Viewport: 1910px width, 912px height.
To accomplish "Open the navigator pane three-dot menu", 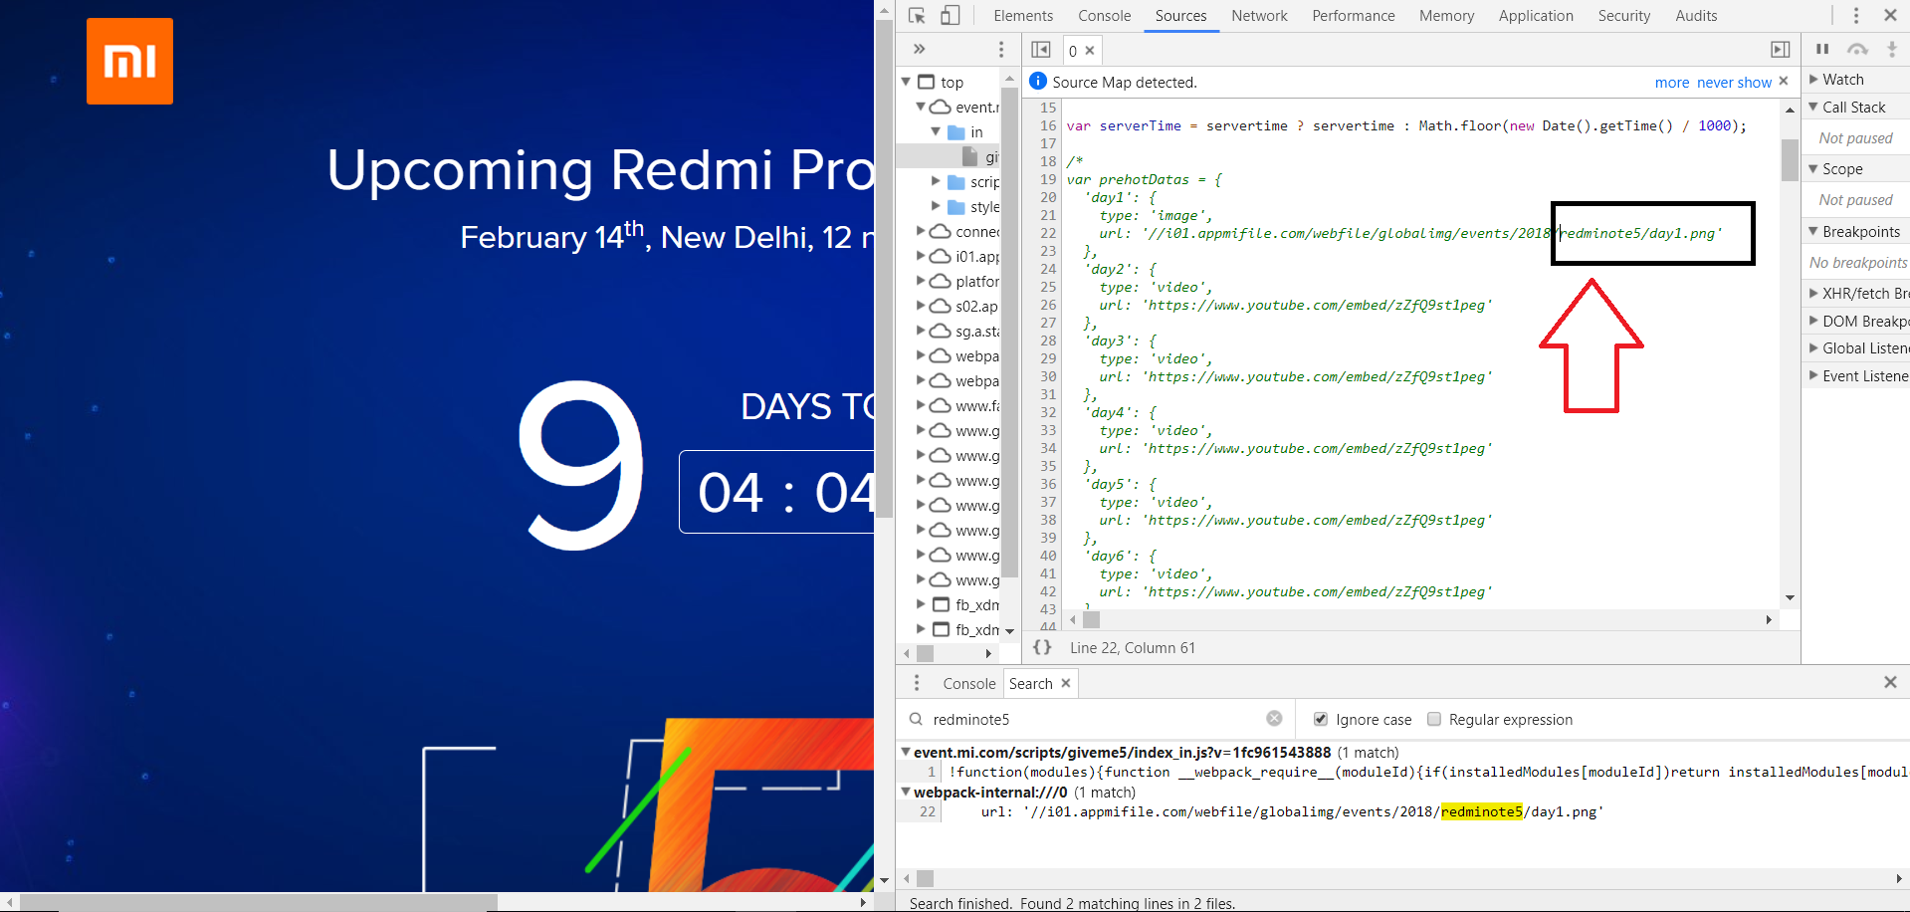I will (1001, 50).
